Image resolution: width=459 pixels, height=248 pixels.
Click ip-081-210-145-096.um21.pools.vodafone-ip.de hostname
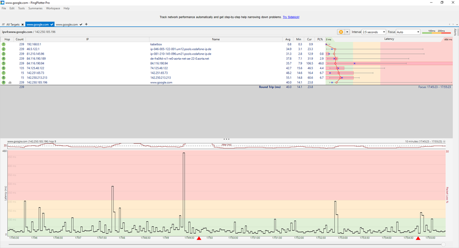(181, 54)
